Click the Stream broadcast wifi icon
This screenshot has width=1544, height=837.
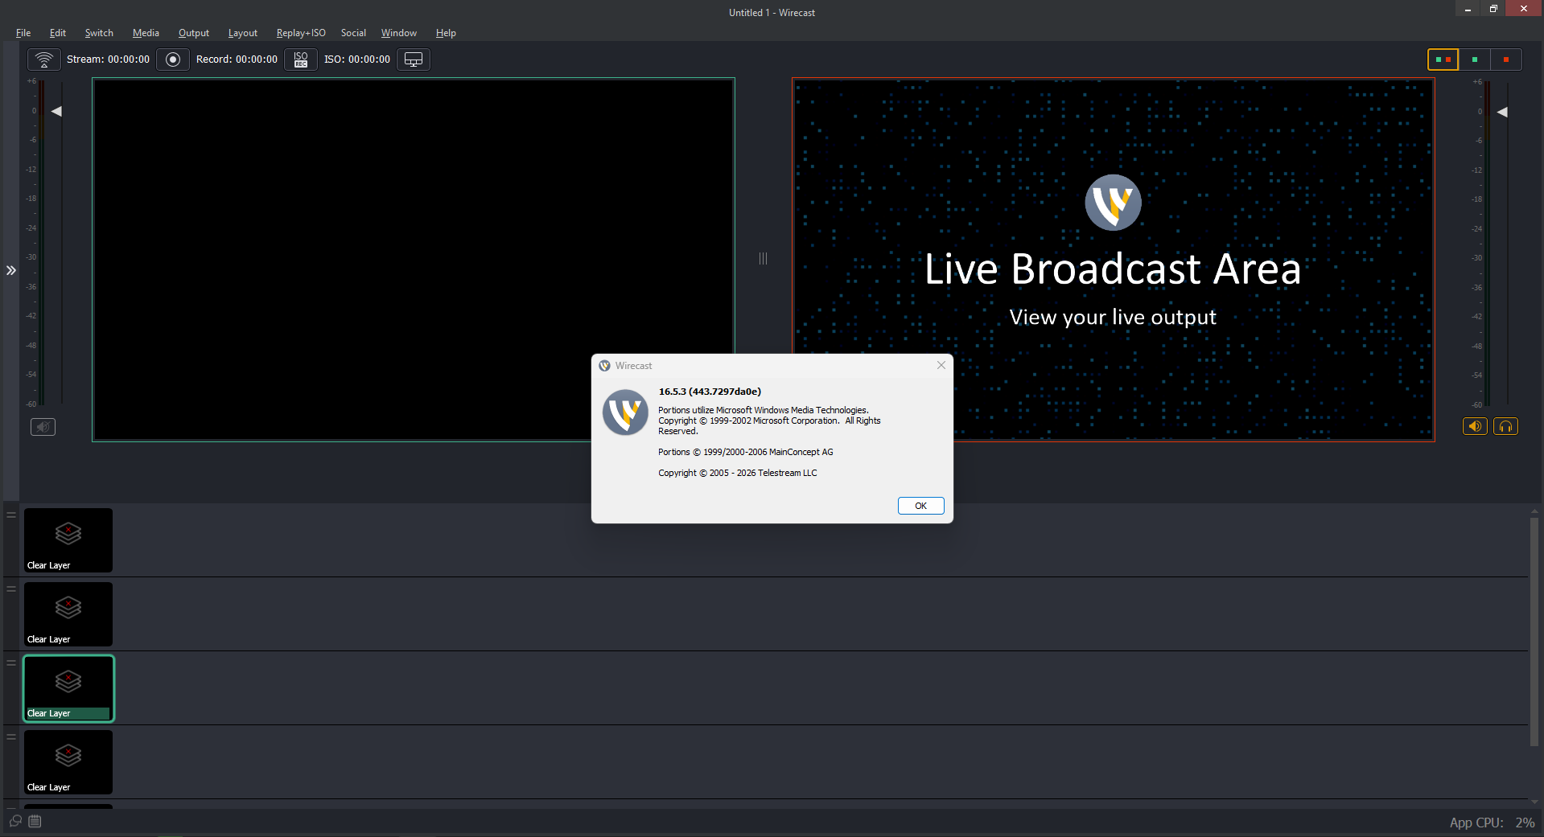(44, 59)
